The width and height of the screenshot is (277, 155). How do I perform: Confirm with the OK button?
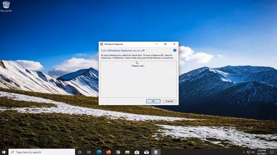(153, 101)
